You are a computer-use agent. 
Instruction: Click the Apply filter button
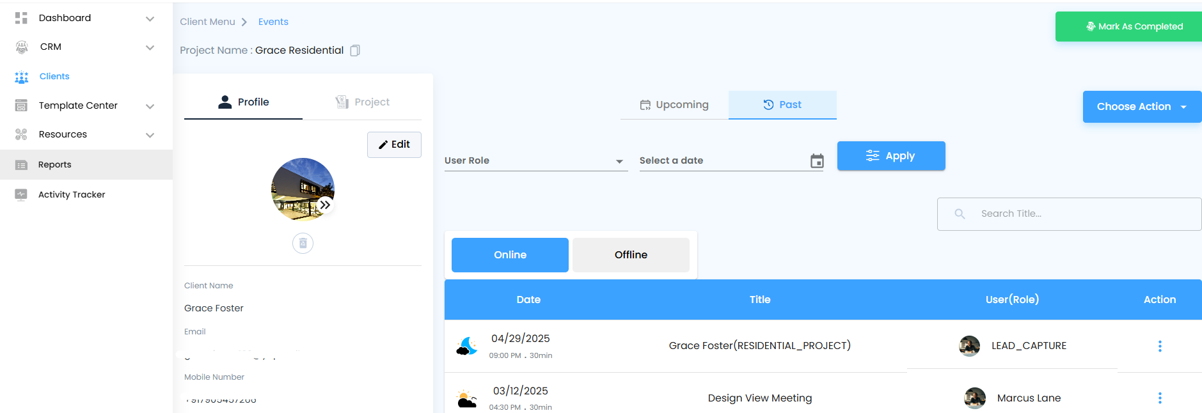click(891, 156)
